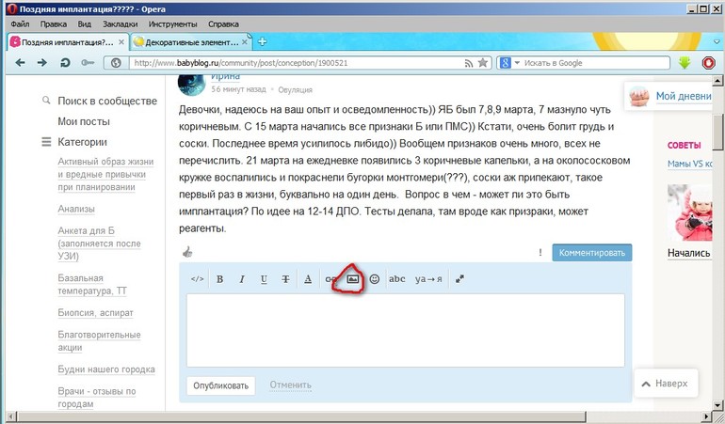
Task: Open the search engine dropdown in Google box
Action: (509, 63)
